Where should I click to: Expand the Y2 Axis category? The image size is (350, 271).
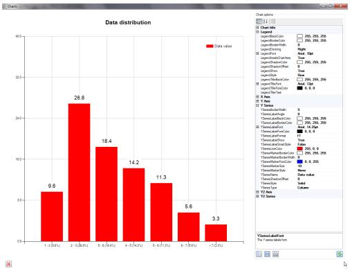257,192
